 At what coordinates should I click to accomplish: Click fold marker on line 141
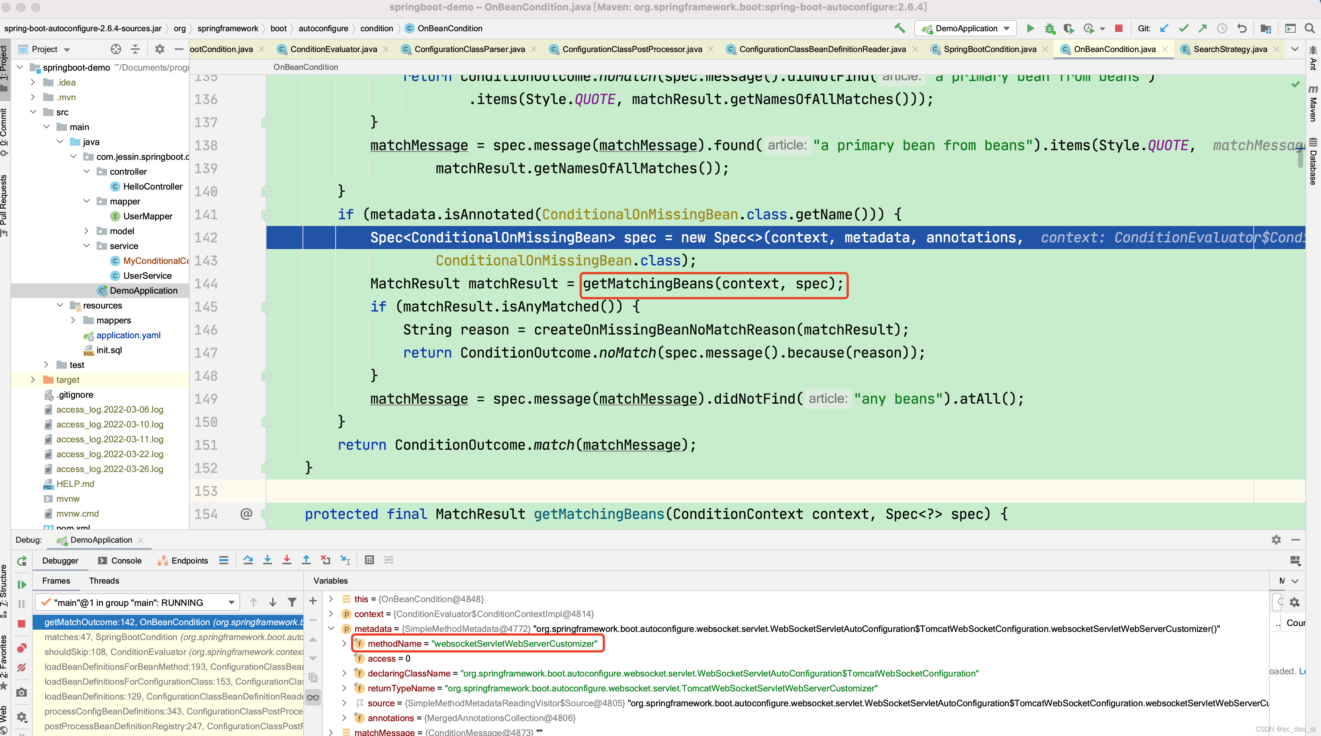266,214
